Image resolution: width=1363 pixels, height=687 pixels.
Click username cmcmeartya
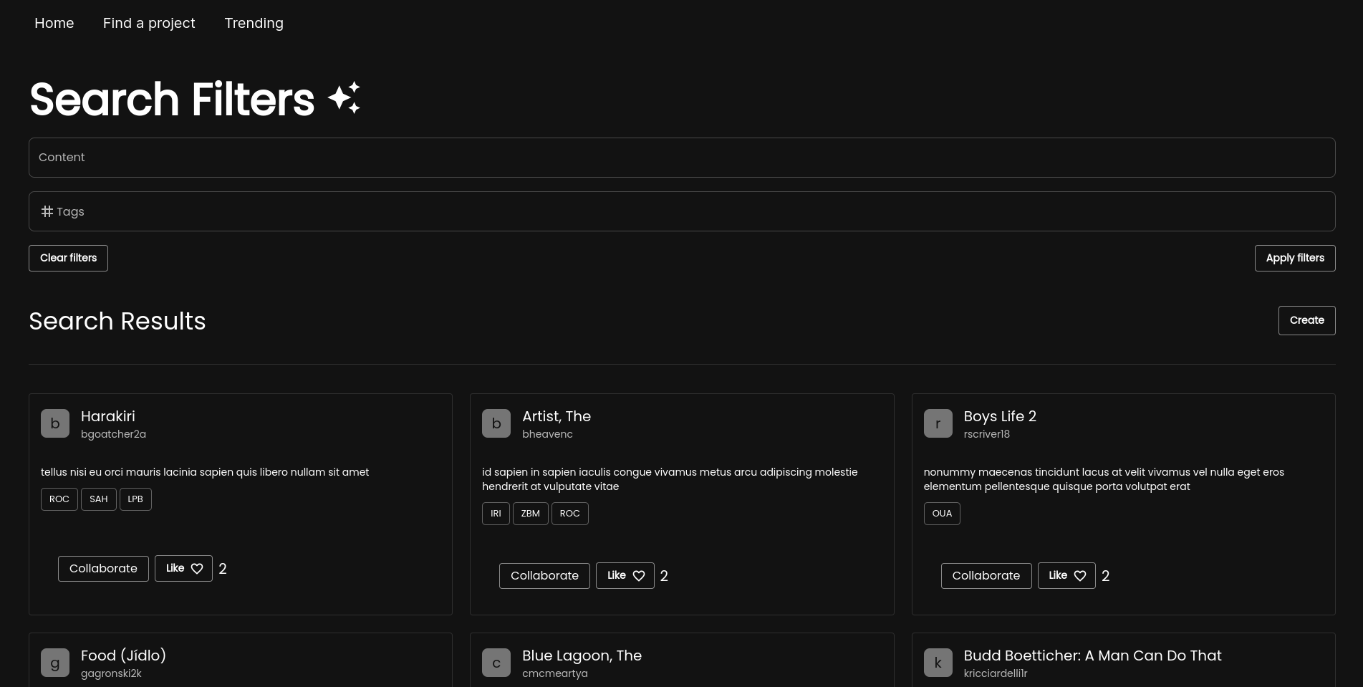point(555,673)
